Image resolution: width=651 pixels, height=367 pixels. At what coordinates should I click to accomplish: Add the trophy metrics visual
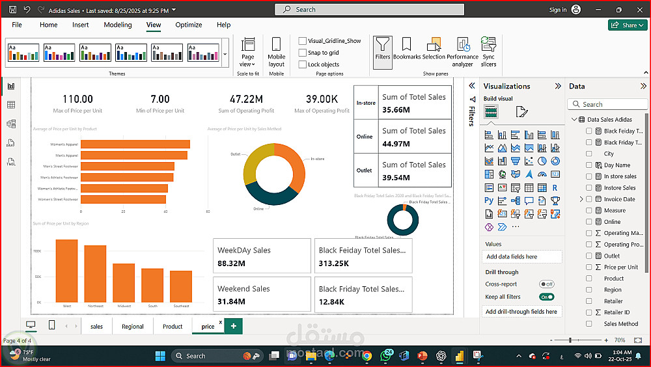coord(555,201)
